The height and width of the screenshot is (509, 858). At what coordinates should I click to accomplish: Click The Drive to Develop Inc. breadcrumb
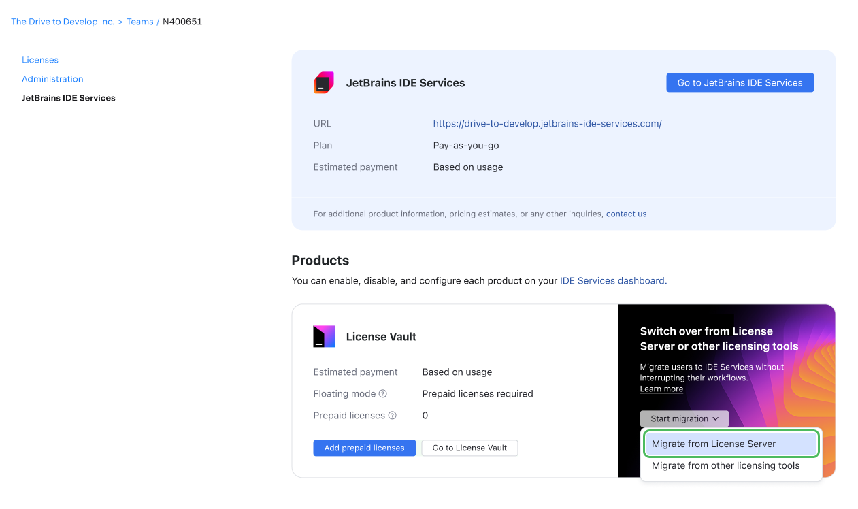[x=62, y=21]
